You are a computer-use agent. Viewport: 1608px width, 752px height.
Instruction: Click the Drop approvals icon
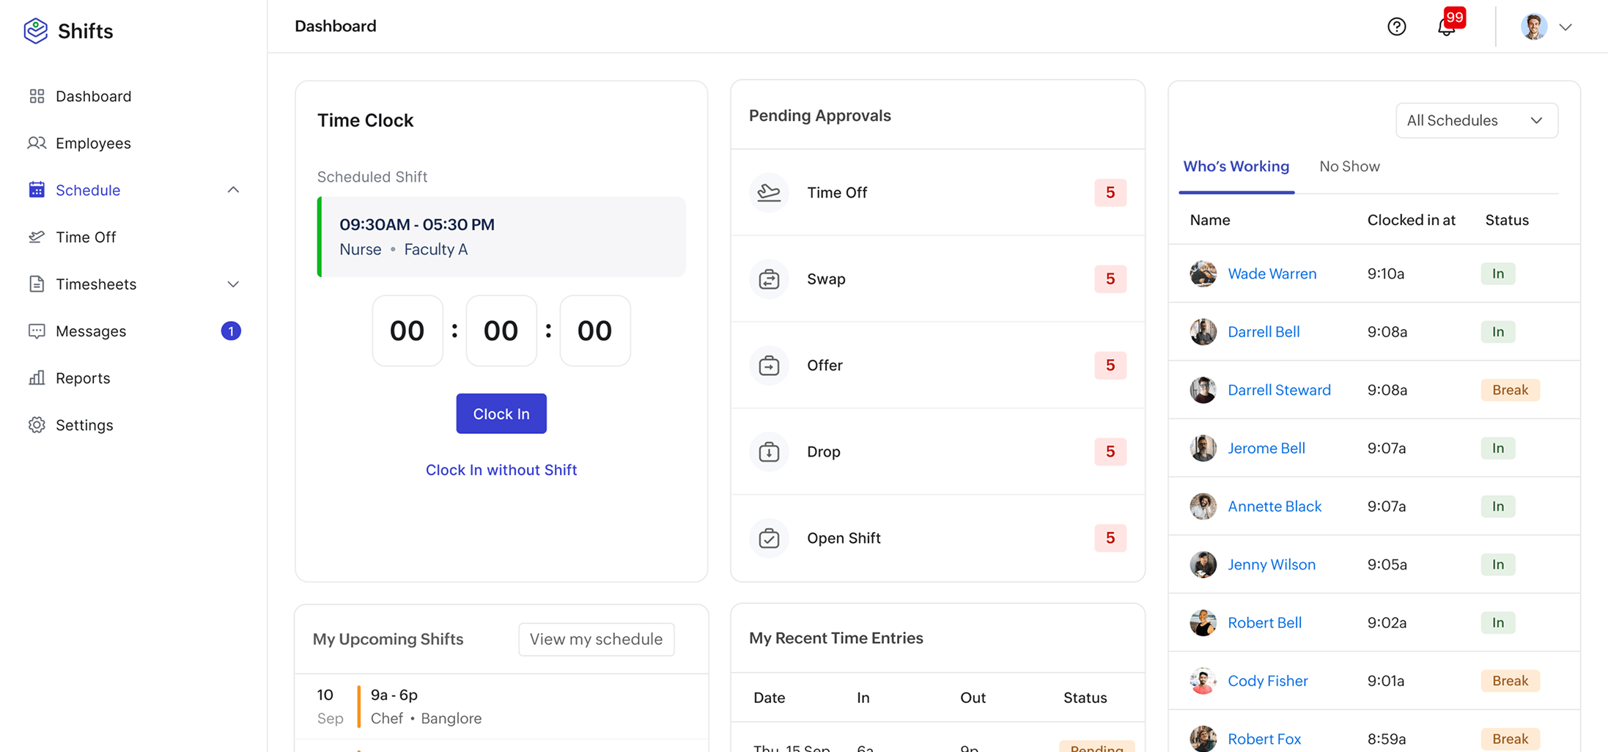pos(769,451)
